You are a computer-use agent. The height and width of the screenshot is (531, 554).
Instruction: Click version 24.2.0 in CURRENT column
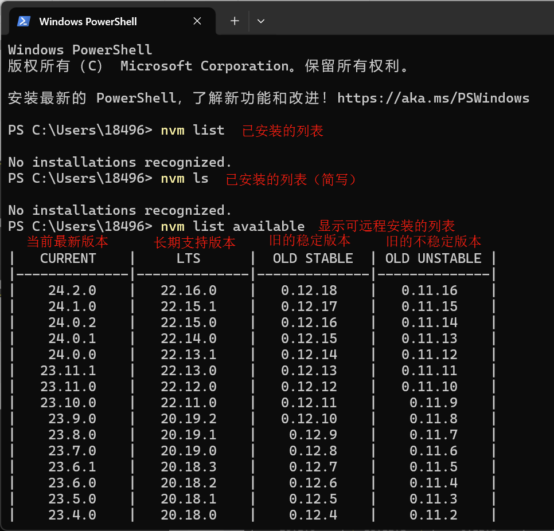click(72, 290)
